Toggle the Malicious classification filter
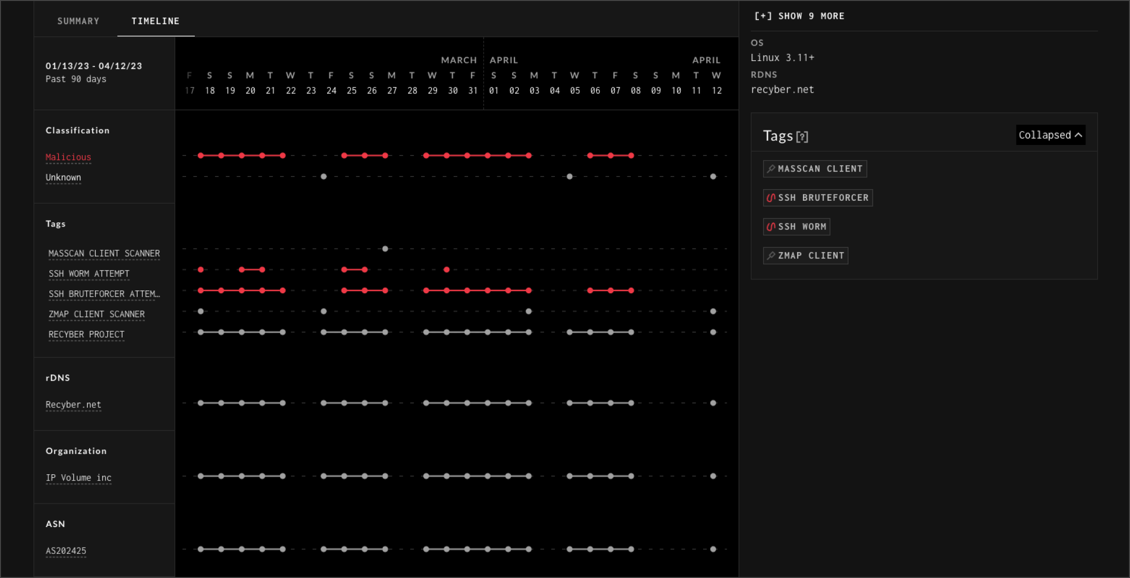 [x=68, y=157]
